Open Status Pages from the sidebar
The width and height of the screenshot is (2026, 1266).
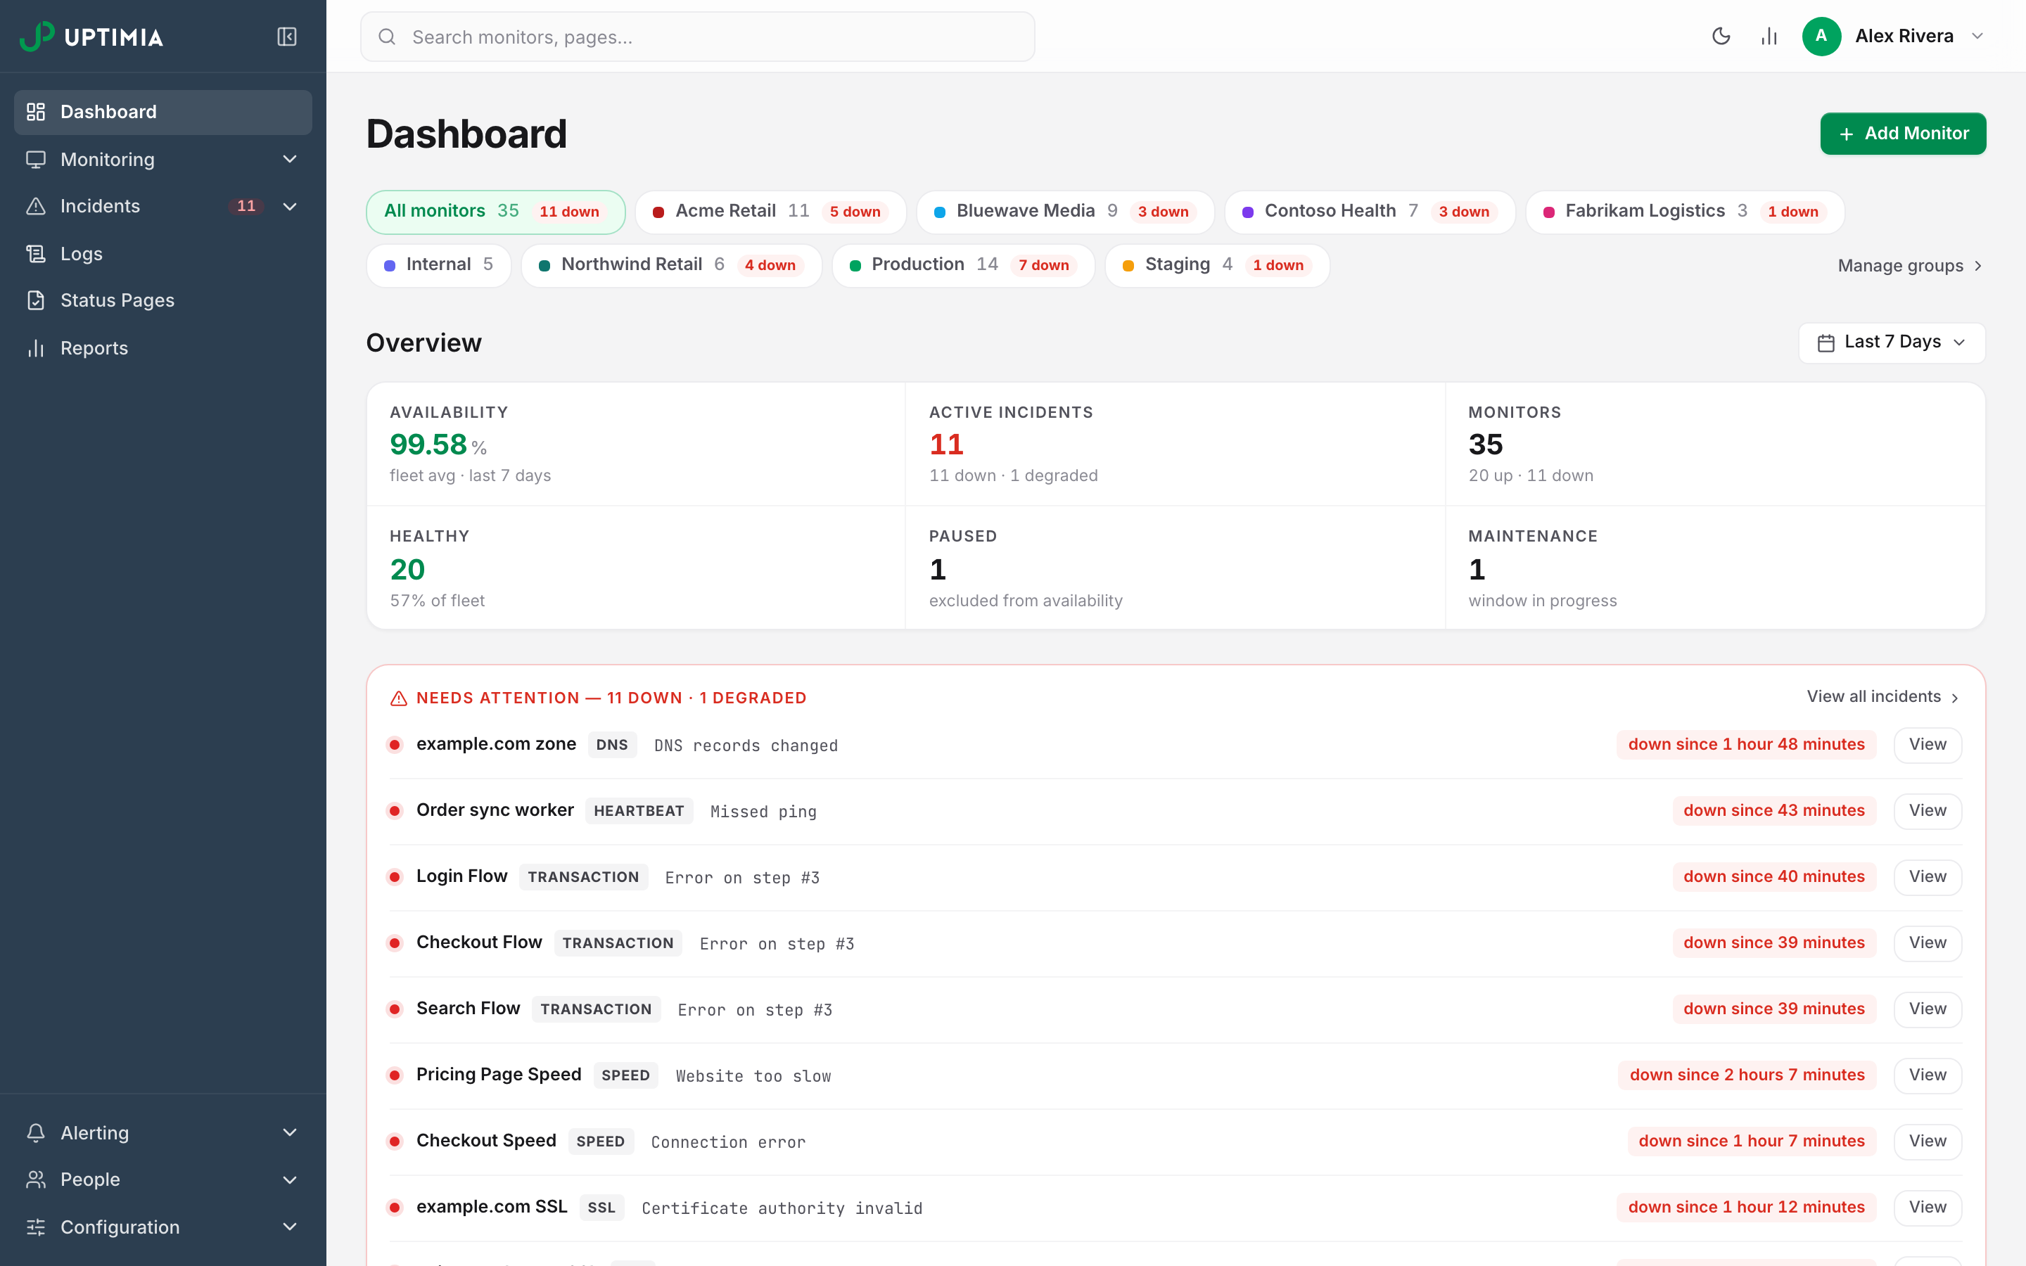point(163,300)
